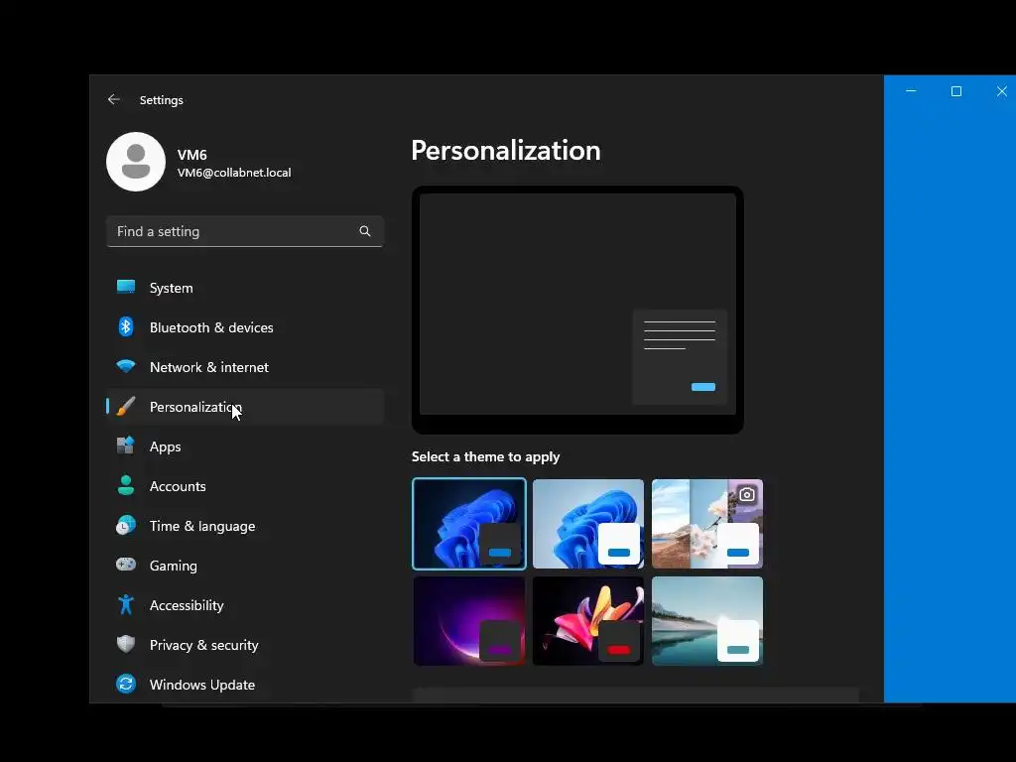Click the search magnifier icon
This screenshot has height=762, width=1016.
tap(365, 231)
